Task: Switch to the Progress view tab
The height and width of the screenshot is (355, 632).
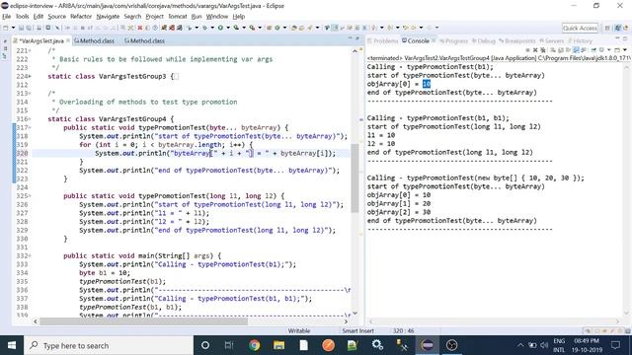Action: pos(454,40)
